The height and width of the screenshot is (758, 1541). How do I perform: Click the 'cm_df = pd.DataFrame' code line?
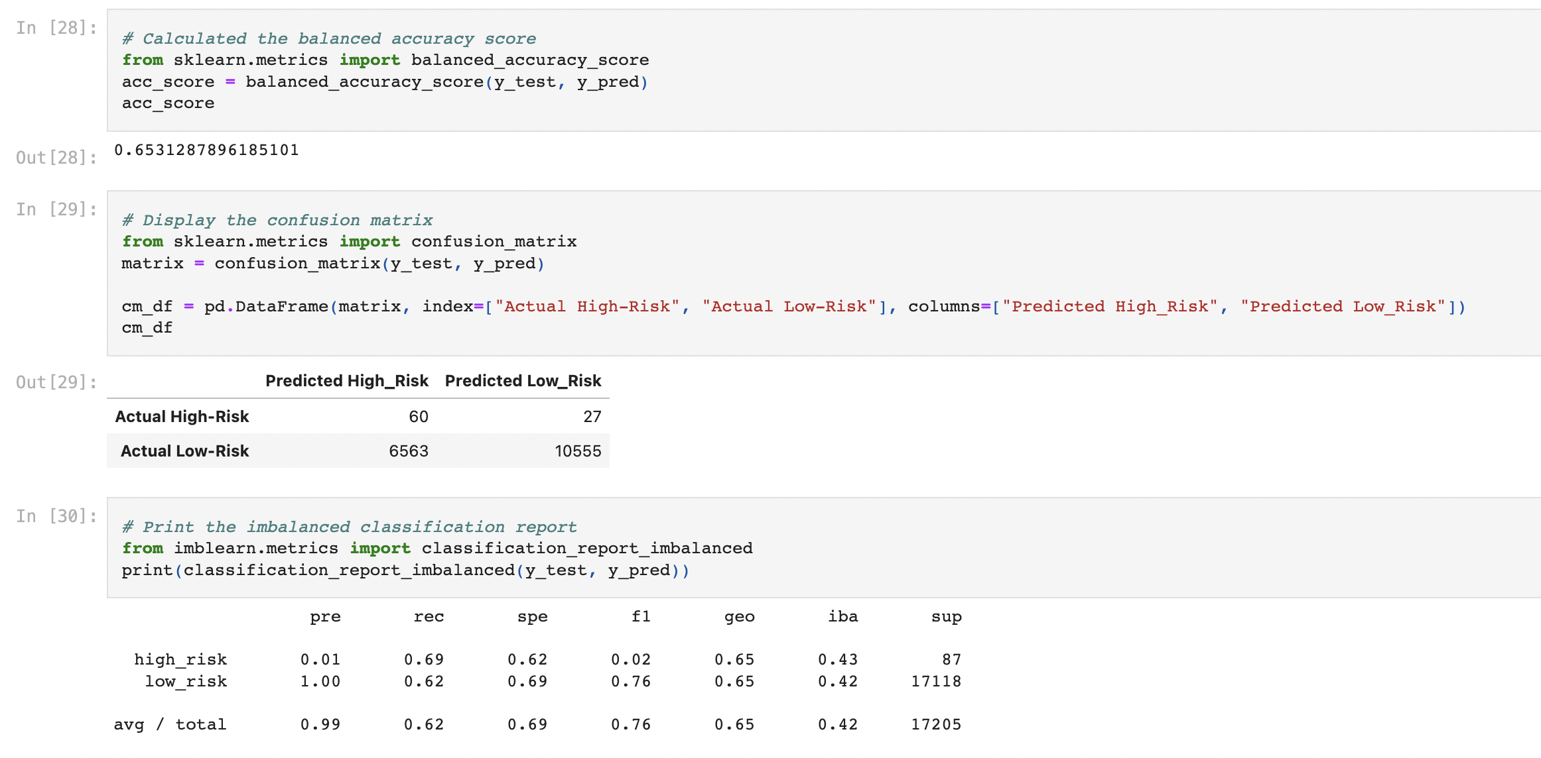tap(793, 307)
